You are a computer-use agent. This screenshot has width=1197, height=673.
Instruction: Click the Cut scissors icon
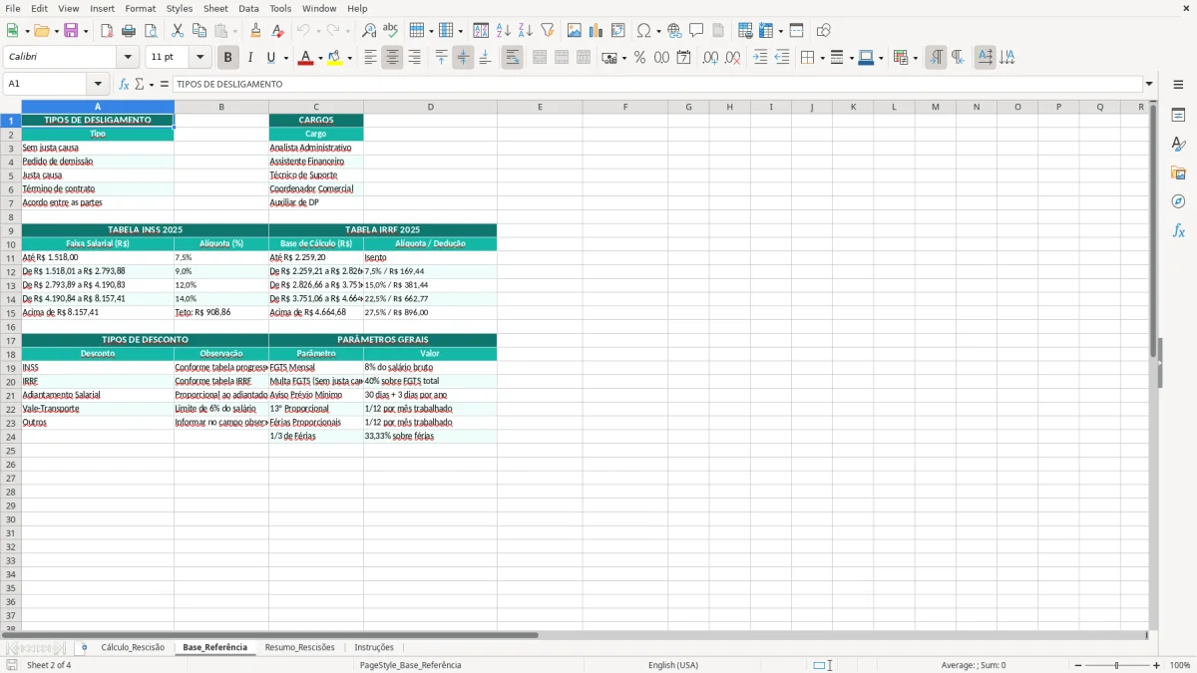coord(178,31)
